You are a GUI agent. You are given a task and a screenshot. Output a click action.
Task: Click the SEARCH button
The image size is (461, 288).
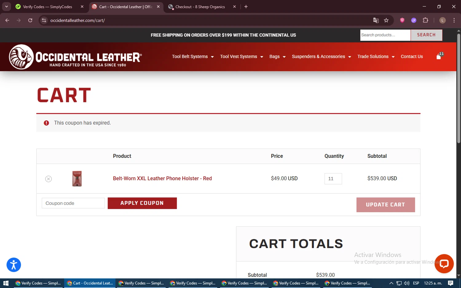[x=426, y=35]
